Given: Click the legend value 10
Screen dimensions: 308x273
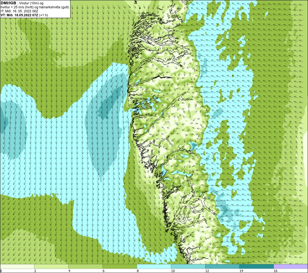Looking at the screenshot, I should (173, 271).
